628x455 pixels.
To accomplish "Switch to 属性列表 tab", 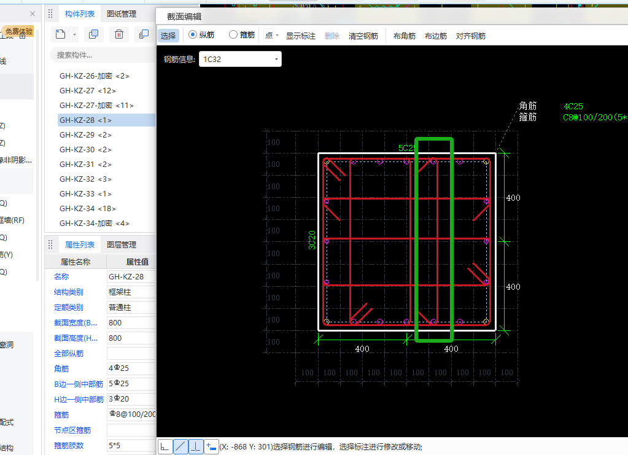I will [80, 245].
